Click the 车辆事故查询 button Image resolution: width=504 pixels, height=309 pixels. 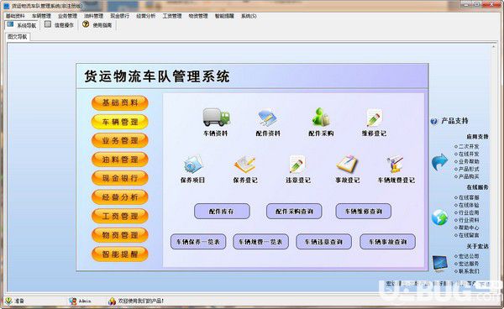387,242
